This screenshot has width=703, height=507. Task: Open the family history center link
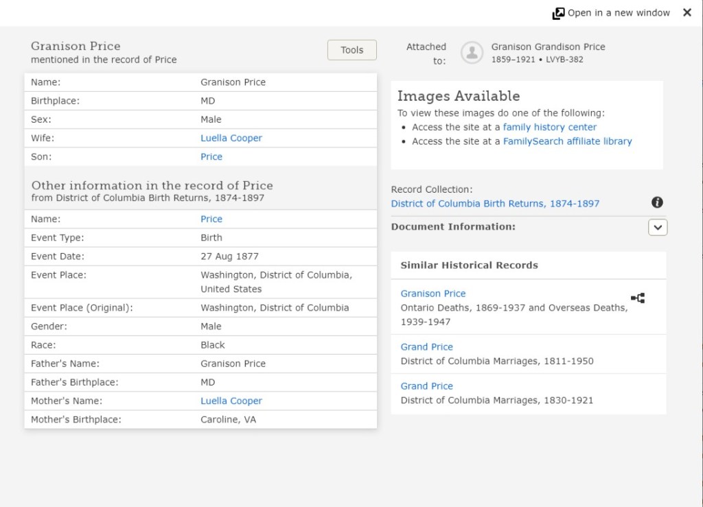[x=549, y=127]
